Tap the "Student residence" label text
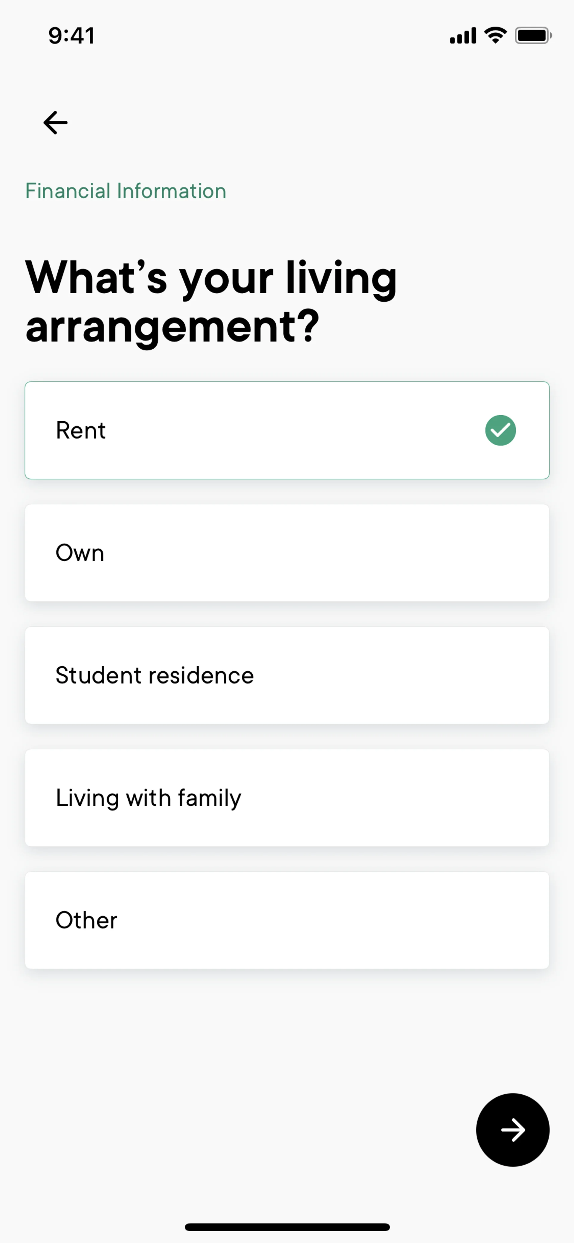 (154, 675)
